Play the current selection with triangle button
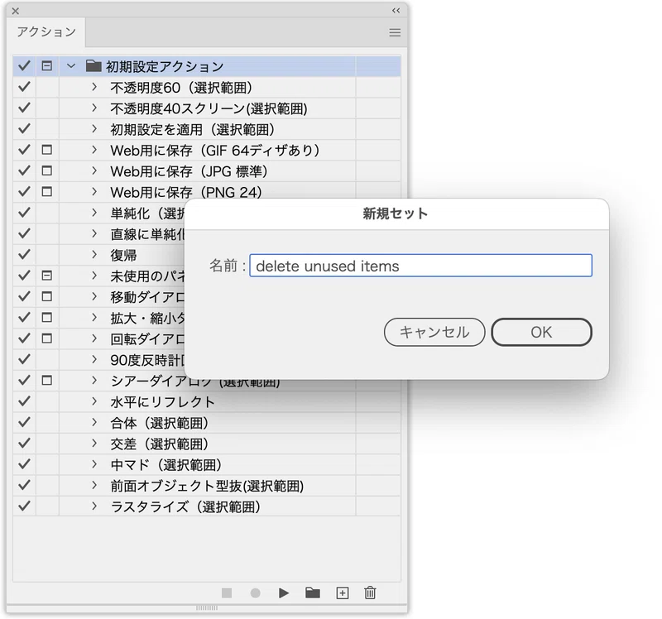This screenshot has height=619, width=662. coord(284,593)
